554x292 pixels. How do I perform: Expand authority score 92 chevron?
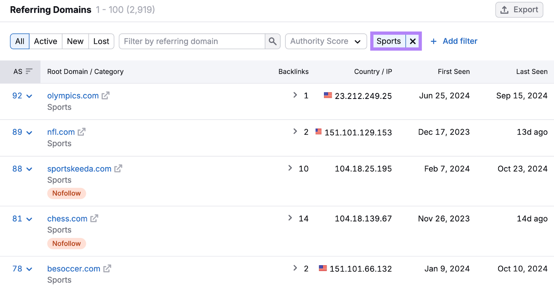click(x=29, y=96)
